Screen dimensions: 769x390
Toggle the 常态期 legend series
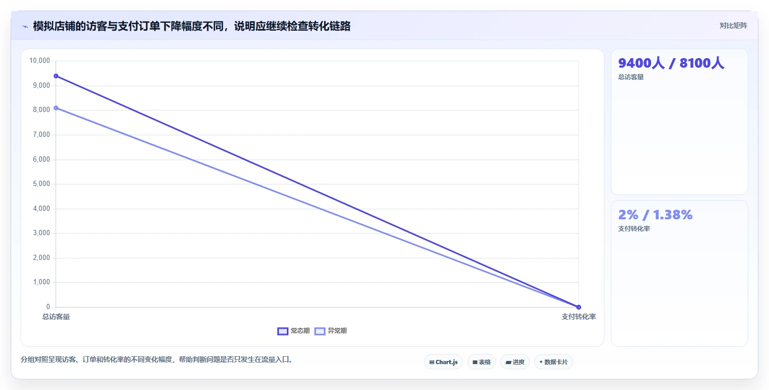[294, 331]
